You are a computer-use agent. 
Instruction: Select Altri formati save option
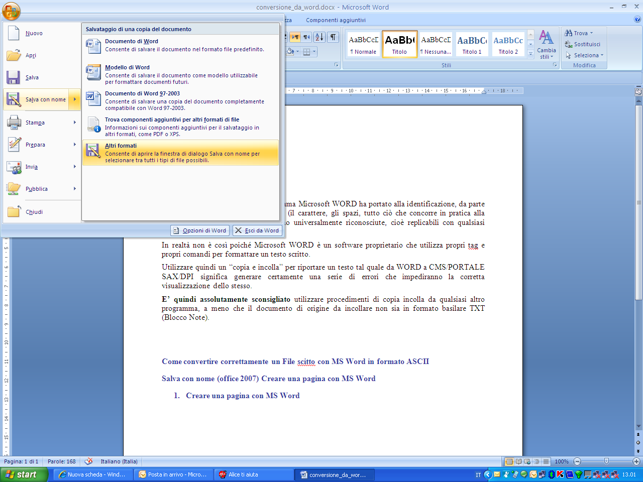[180, 153]
